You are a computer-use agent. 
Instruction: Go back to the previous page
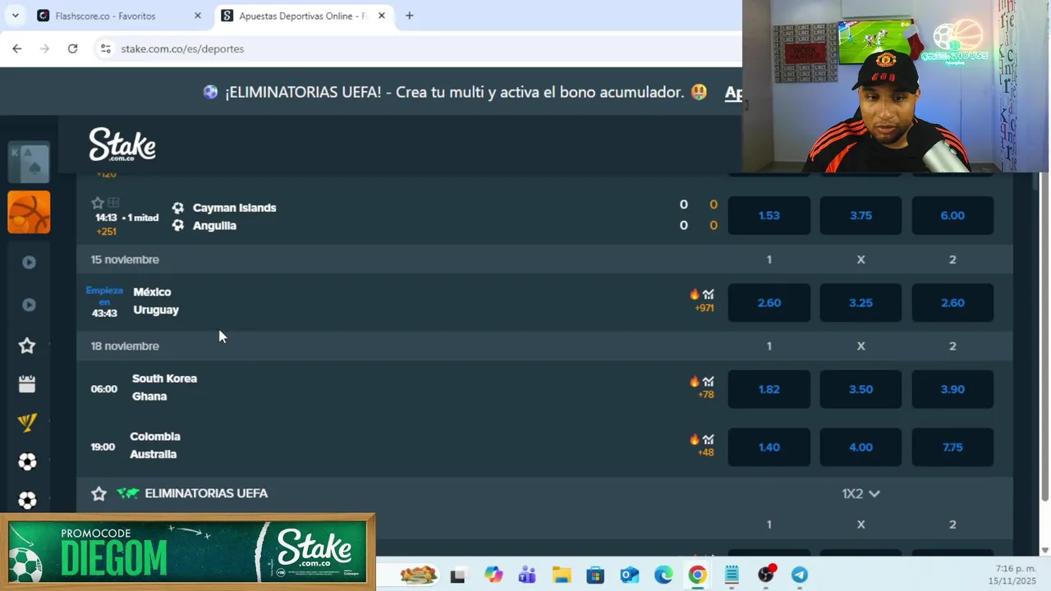click(x=17, y=48)
